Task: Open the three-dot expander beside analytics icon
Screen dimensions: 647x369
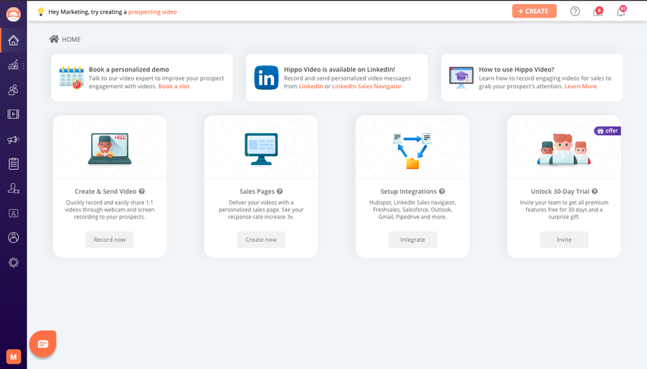Action: [24, 65]
